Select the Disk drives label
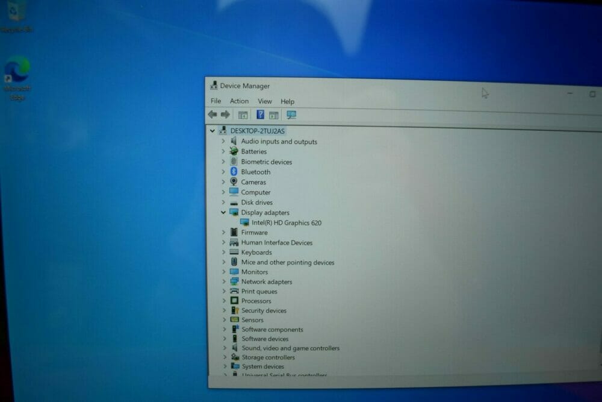Image resolution: width=602 pixels, height=402 pixels. [256, 203]
